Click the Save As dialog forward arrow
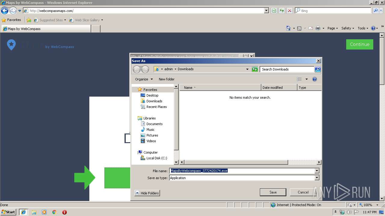This screenshot has width=385, height=216. point(145,69)
